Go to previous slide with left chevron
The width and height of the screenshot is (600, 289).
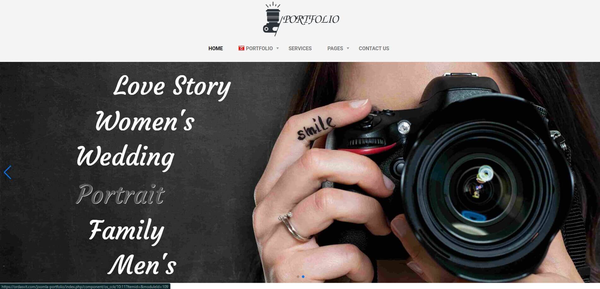click(8, 172)
